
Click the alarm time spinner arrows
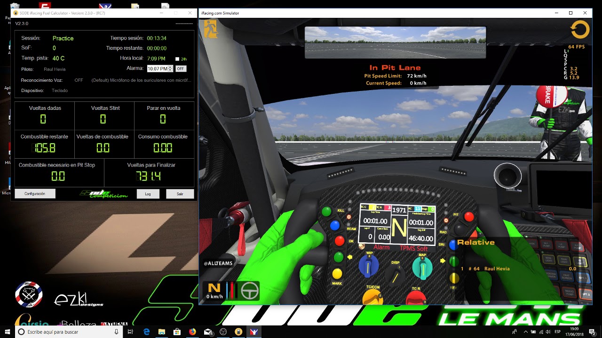[x=171, y=69]
